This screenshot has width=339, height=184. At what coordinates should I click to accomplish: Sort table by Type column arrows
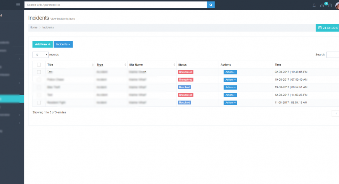[x=125, y=64]
